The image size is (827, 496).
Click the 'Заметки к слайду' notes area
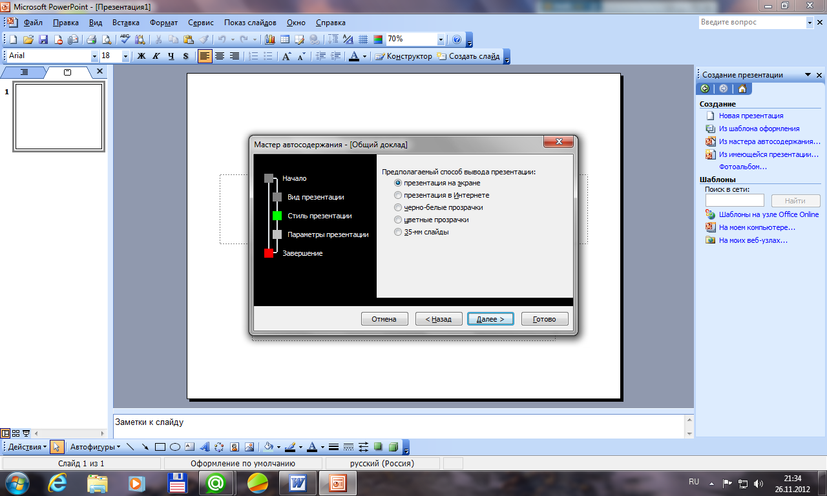tap(399, 426)
